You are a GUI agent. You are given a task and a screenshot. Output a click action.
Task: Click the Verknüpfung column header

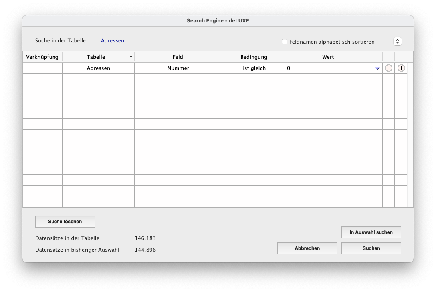(x=42, y=57)
